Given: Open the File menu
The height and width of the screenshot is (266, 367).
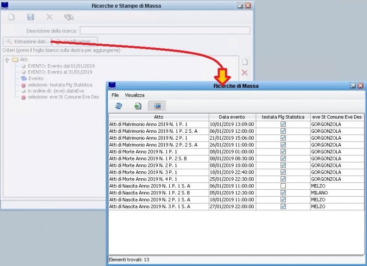Looking at the screenshot, I should point(115,95).
